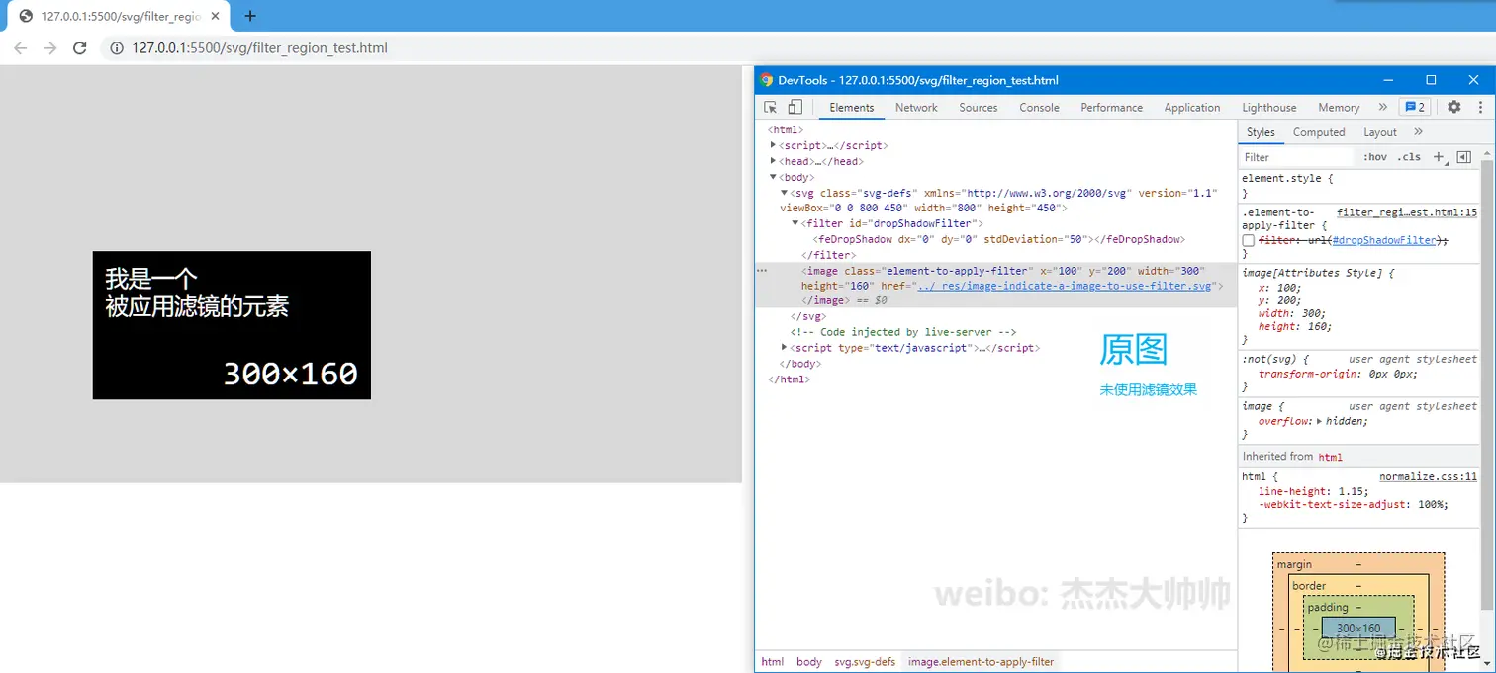Viewport: 1496px width, 673px height.
Task: Focus the browser address bar URL
Action: pyautogui.click(x=259, y=48)
